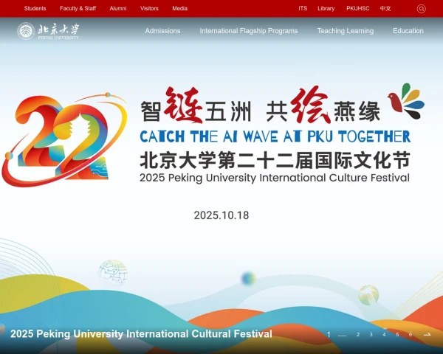443x354 pixels.
Task: Select slide 4 in pagination
Action: 384,335
